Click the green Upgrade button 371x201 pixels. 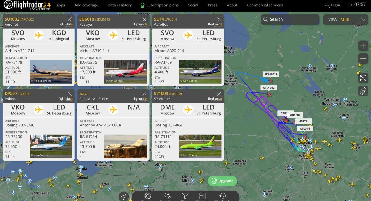click(222, 181)
